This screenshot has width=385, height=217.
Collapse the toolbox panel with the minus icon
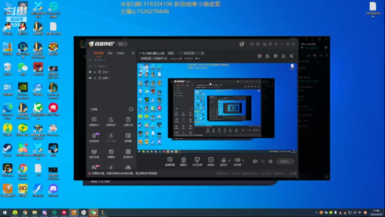[131, 109]
